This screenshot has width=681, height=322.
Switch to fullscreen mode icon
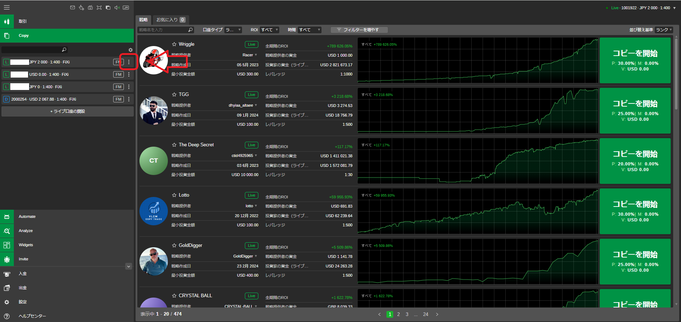99,7
